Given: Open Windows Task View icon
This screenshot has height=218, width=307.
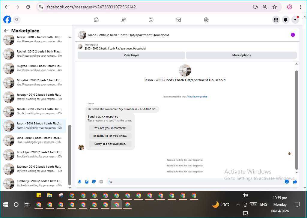Looking at the screenshot, I should pyautogui.click(x=27, y=205).
